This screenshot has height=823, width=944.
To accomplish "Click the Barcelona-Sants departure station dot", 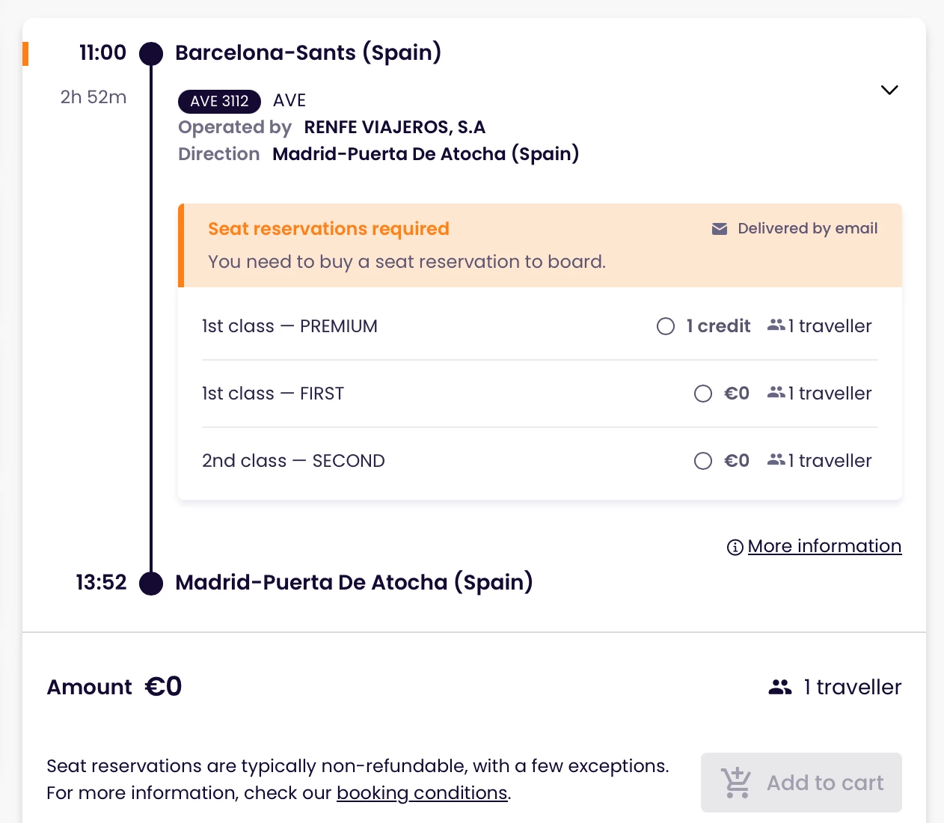I will [x=151, y=54].
